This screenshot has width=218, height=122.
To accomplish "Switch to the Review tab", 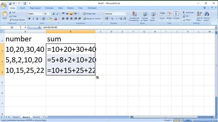I will coord(71,8).
